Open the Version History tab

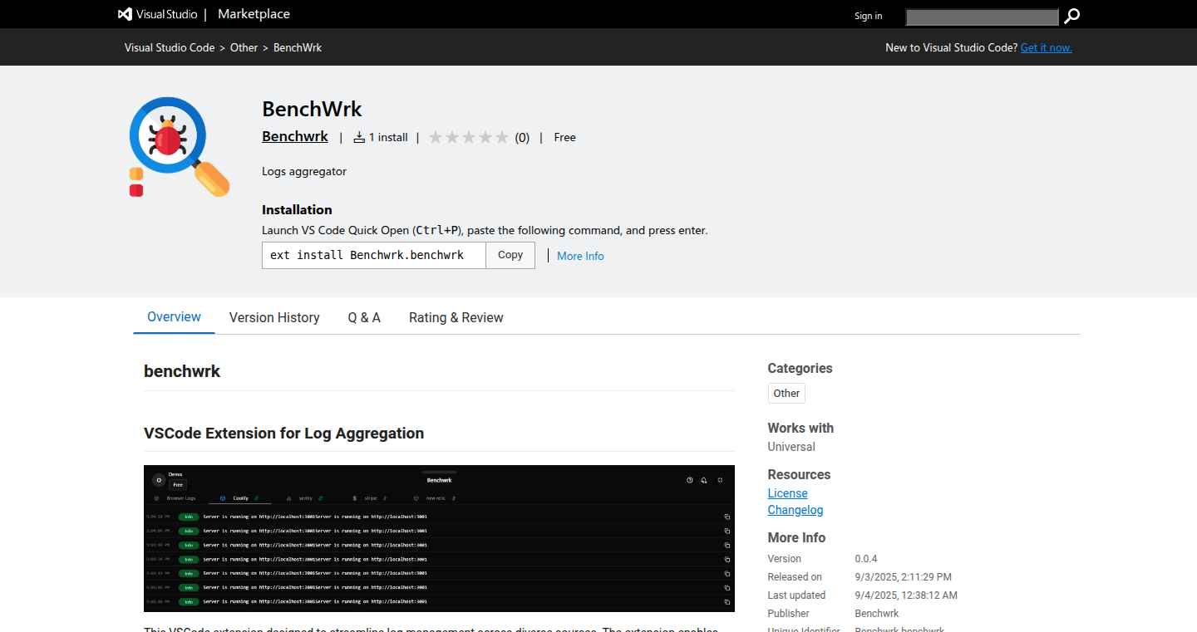274,317
